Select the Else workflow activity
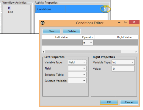This screenshot has width=143, height=110. coord(10,12)
